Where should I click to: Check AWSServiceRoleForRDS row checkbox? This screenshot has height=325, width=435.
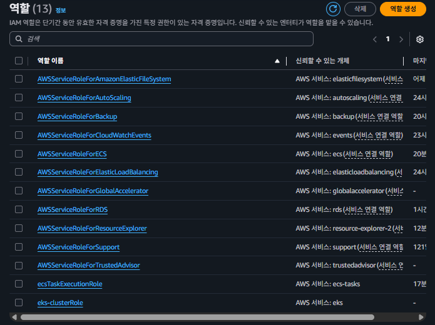(19, 209)
